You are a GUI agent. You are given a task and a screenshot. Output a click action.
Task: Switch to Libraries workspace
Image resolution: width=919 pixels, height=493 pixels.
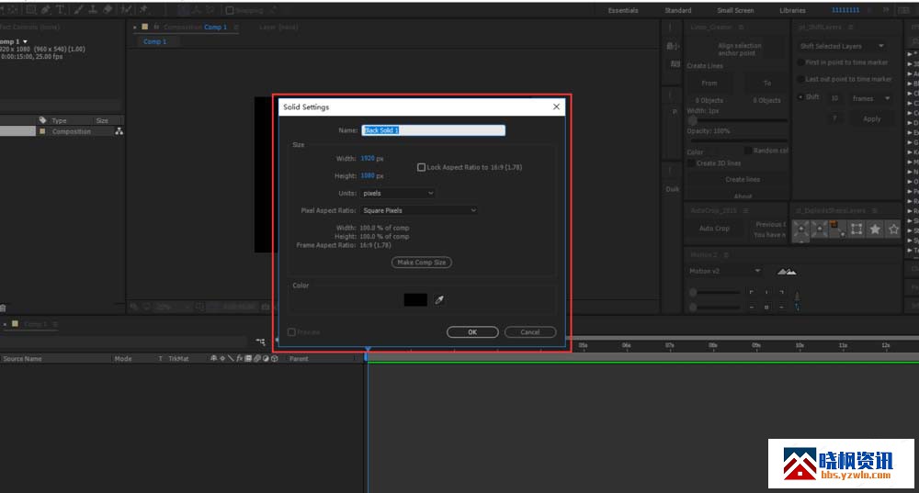coord(792,10)
